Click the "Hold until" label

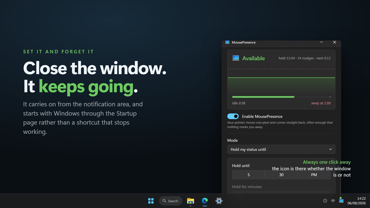[241, 166]
